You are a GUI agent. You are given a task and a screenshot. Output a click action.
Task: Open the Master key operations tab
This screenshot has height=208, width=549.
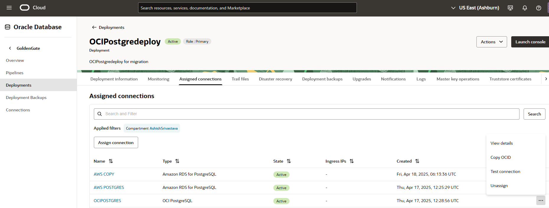coord(458,79)
